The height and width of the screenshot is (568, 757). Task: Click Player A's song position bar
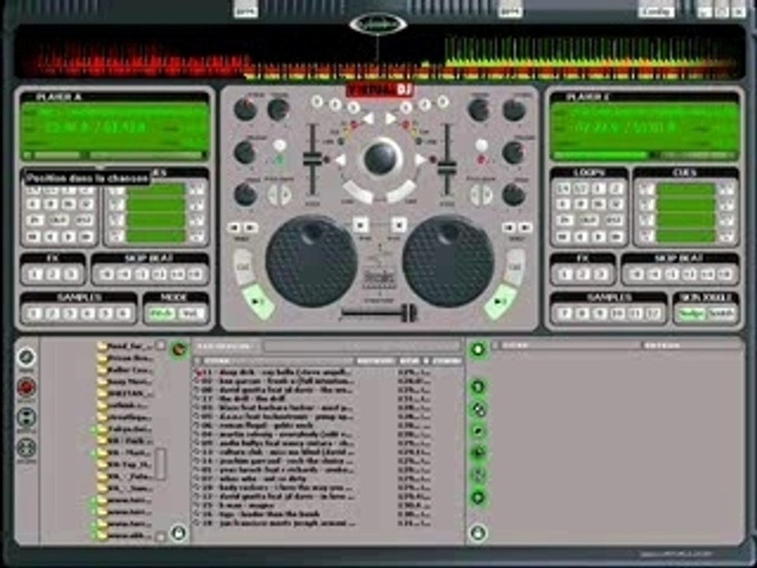(116, 155)
